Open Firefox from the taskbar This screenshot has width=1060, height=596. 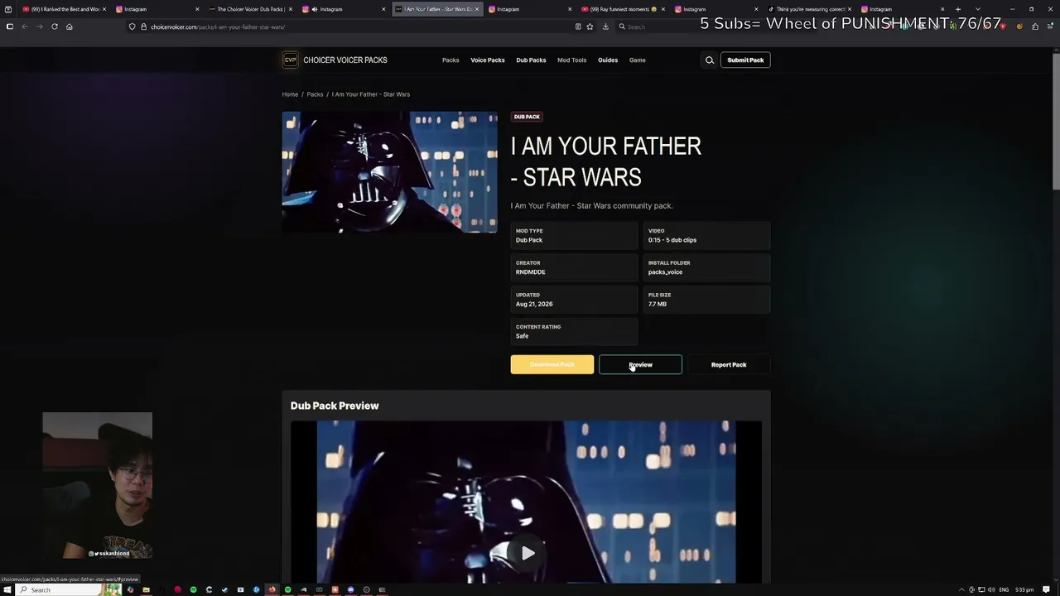click(272, 589)
